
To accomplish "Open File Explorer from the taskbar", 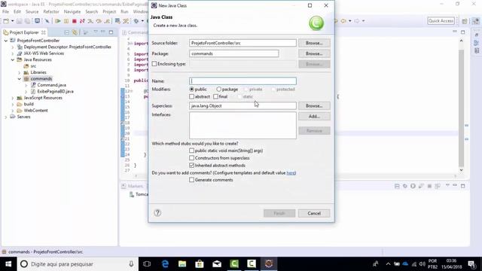I will pos(182,264).
